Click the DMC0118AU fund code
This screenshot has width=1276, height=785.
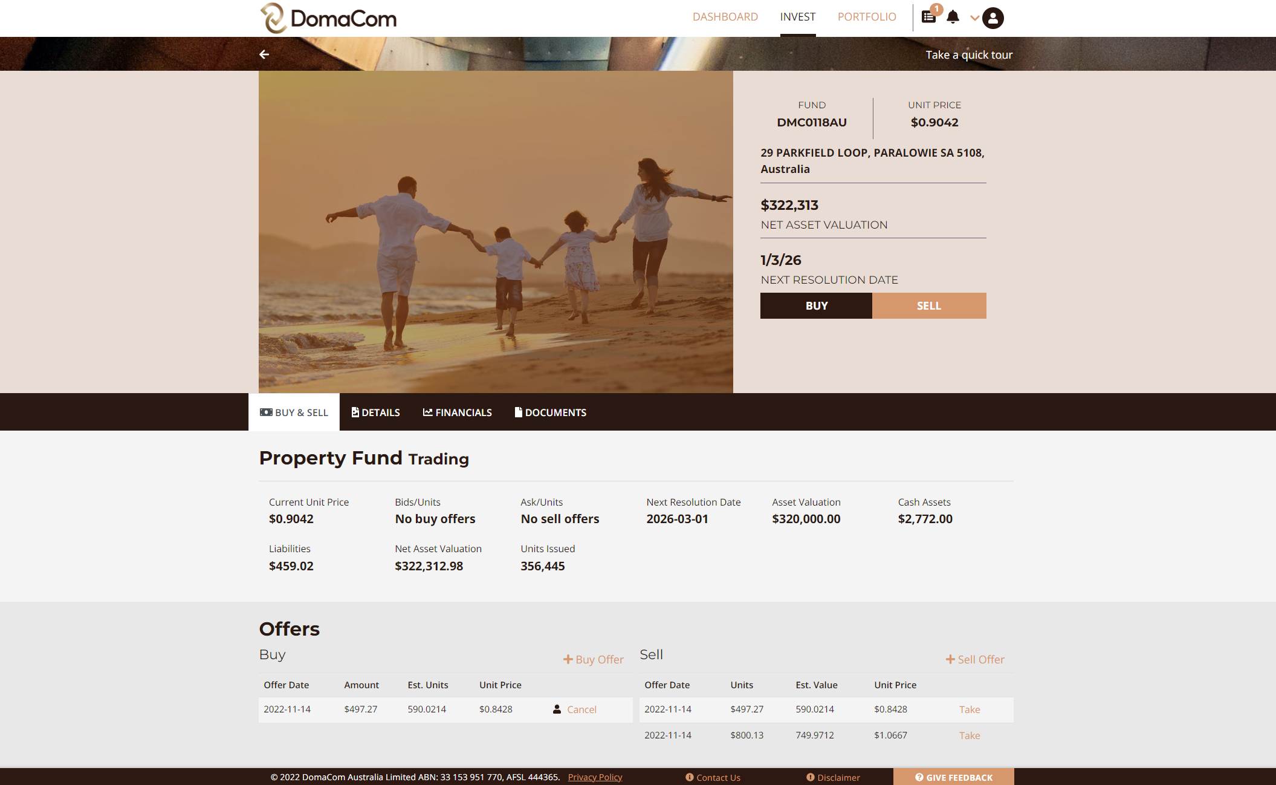tap(812, 122)
